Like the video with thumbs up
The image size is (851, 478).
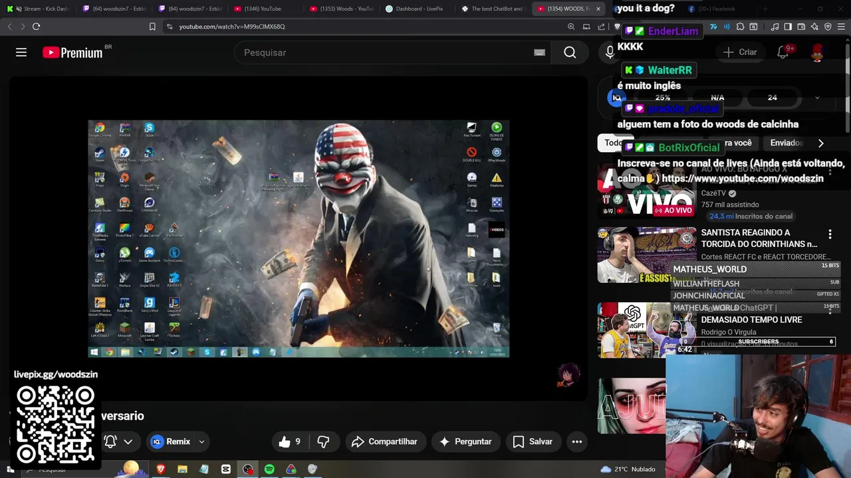pos(290,441)
